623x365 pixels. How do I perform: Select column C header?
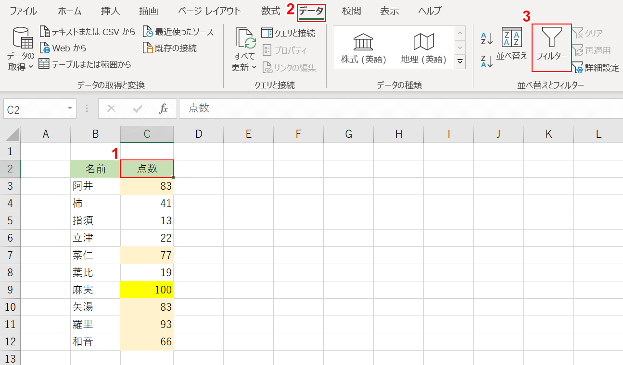point(147,134)
